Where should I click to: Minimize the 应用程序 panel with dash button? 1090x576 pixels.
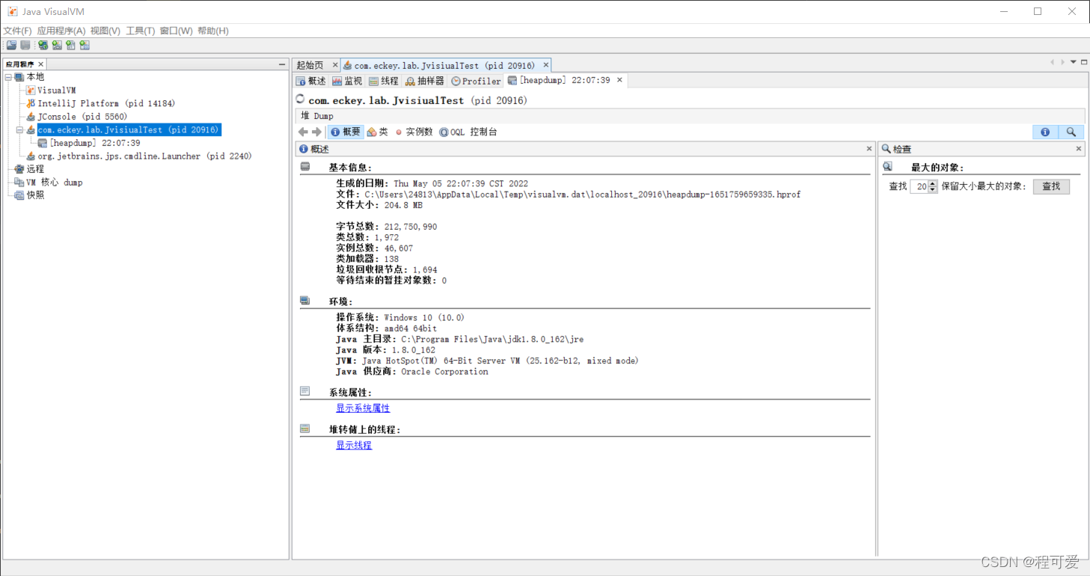(x=282, y=64)
